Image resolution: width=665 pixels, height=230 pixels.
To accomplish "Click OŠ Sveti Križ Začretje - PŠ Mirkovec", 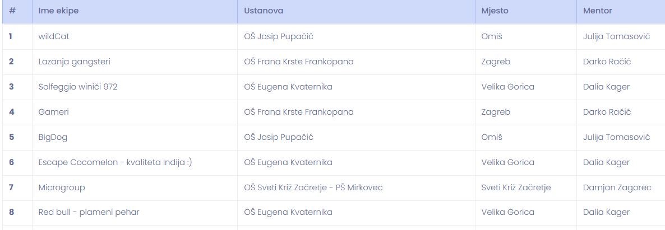I will [313, 187].
